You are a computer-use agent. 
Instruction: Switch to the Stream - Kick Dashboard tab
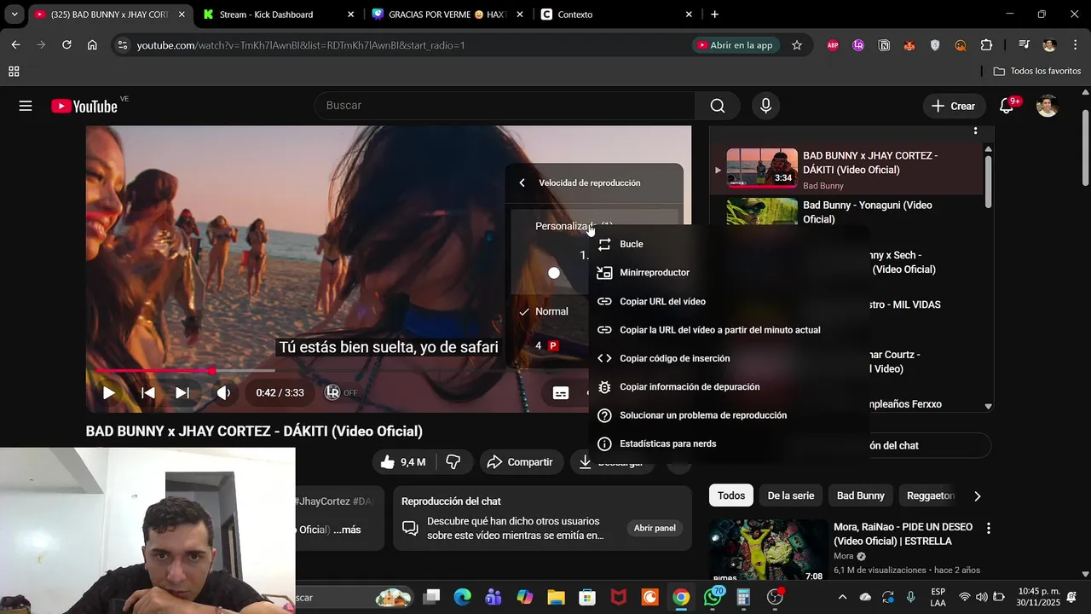point(279,14)
